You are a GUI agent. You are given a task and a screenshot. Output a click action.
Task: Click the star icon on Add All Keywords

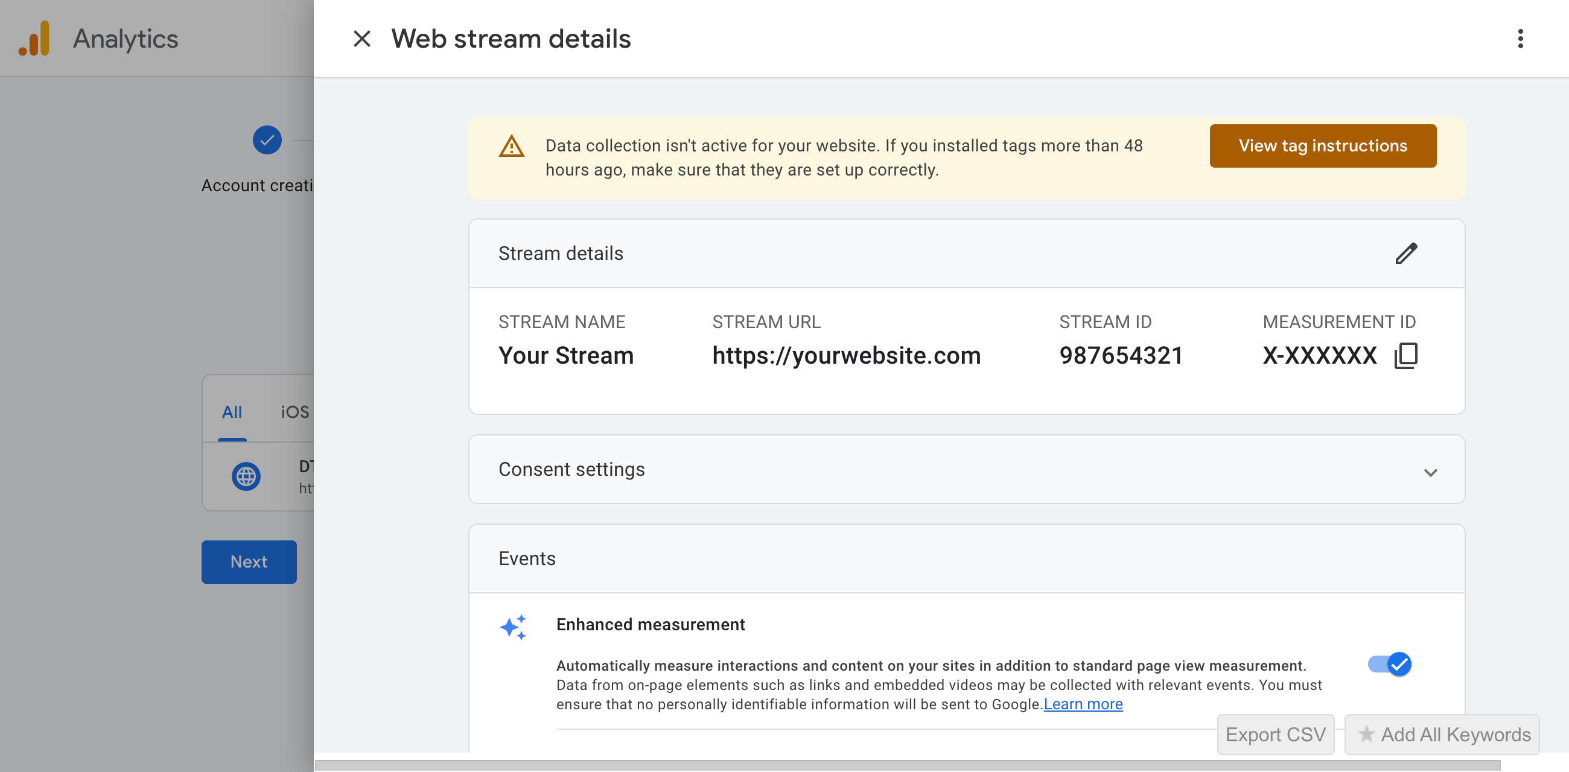point(1366,734)
